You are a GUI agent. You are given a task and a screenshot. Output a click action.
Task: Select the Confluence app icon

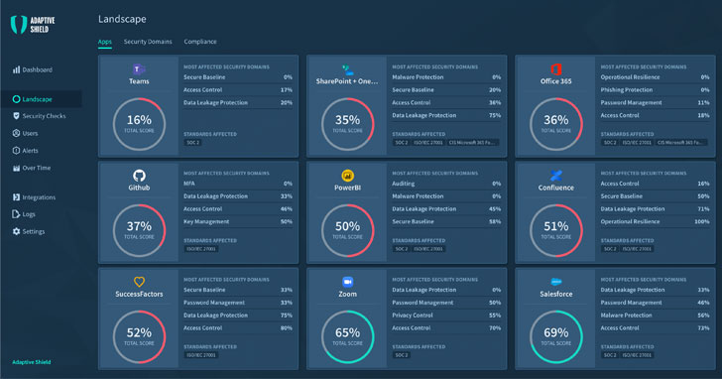coord(555,176)
